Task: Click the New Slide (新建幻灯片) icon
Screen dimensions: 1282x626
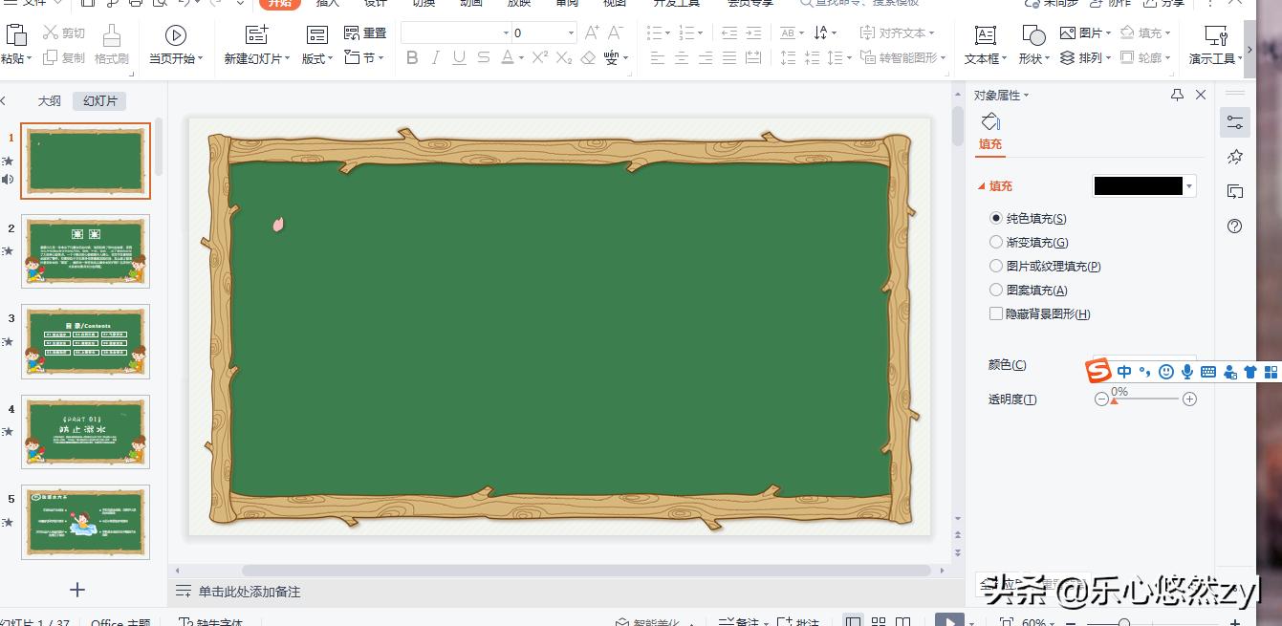Action: 256,36
